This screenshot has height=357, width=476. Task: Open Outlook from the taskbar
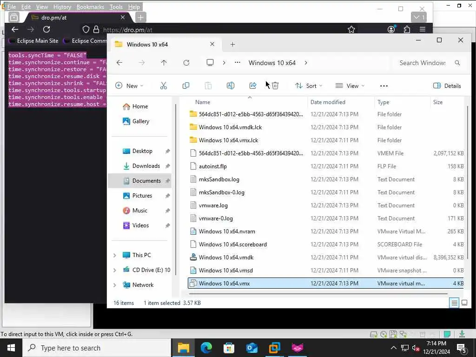click(251, 348)
